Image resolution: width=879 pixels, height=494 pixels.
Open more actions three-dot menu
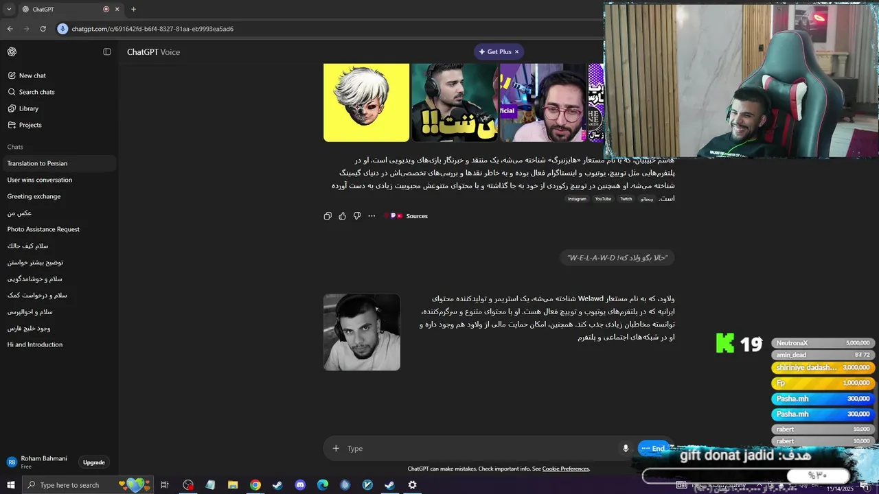coord(372,216)
